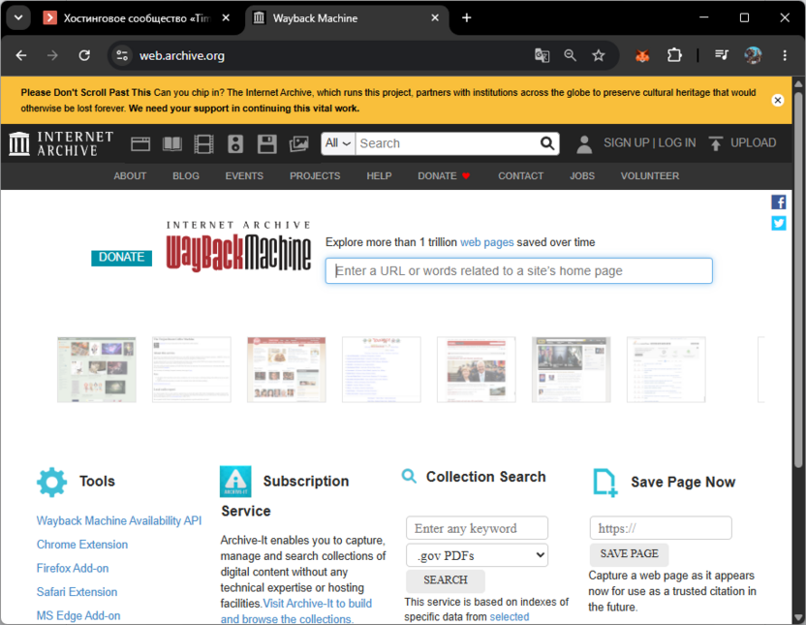Click the Save Page Now document icon
The width and height of the screenshot is (806, 625).
[605, 483]
